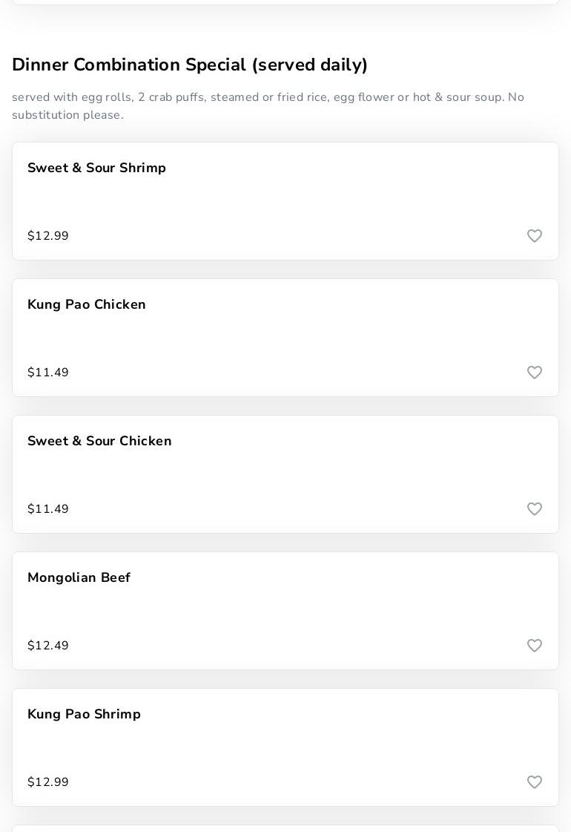Toggle the Mongolian Beef favorite heart
Image resolution: width=571 pixels, height=832 pixels.
click(x=535, y=646)
